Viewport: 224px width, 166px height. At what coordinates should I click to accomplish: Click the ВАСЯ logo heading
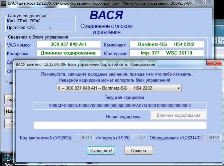(x=106, y=15)
